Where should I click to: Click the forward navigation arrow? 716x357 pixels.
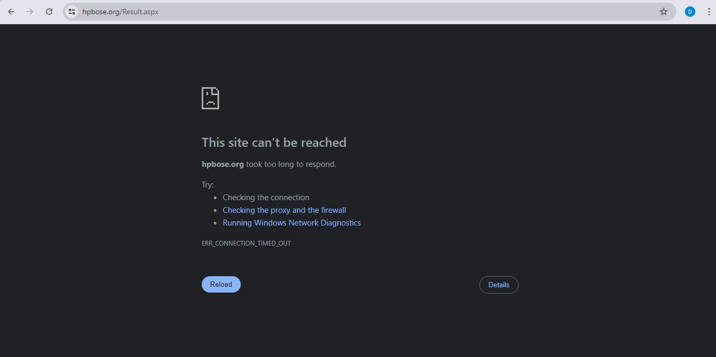coord(30,12)
